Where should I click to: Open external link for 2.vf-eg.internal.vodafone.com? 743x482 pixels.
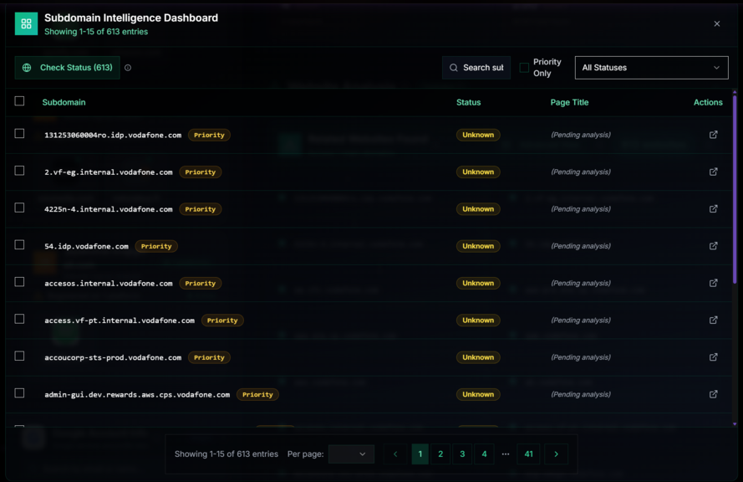coord(713,172)
